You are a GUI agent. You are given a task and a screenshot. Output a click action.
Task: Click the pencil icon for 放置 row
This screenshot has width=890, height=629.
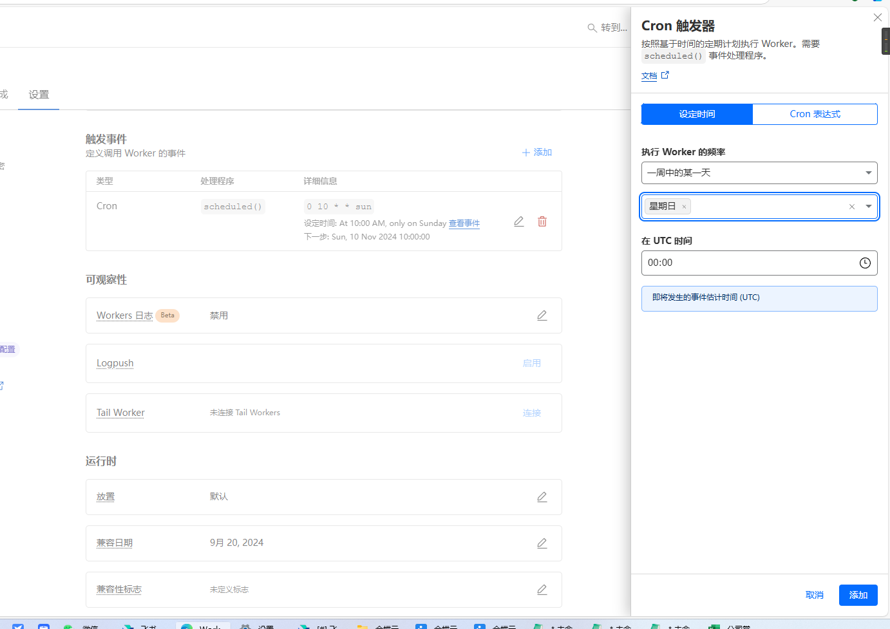pos(542,497)
